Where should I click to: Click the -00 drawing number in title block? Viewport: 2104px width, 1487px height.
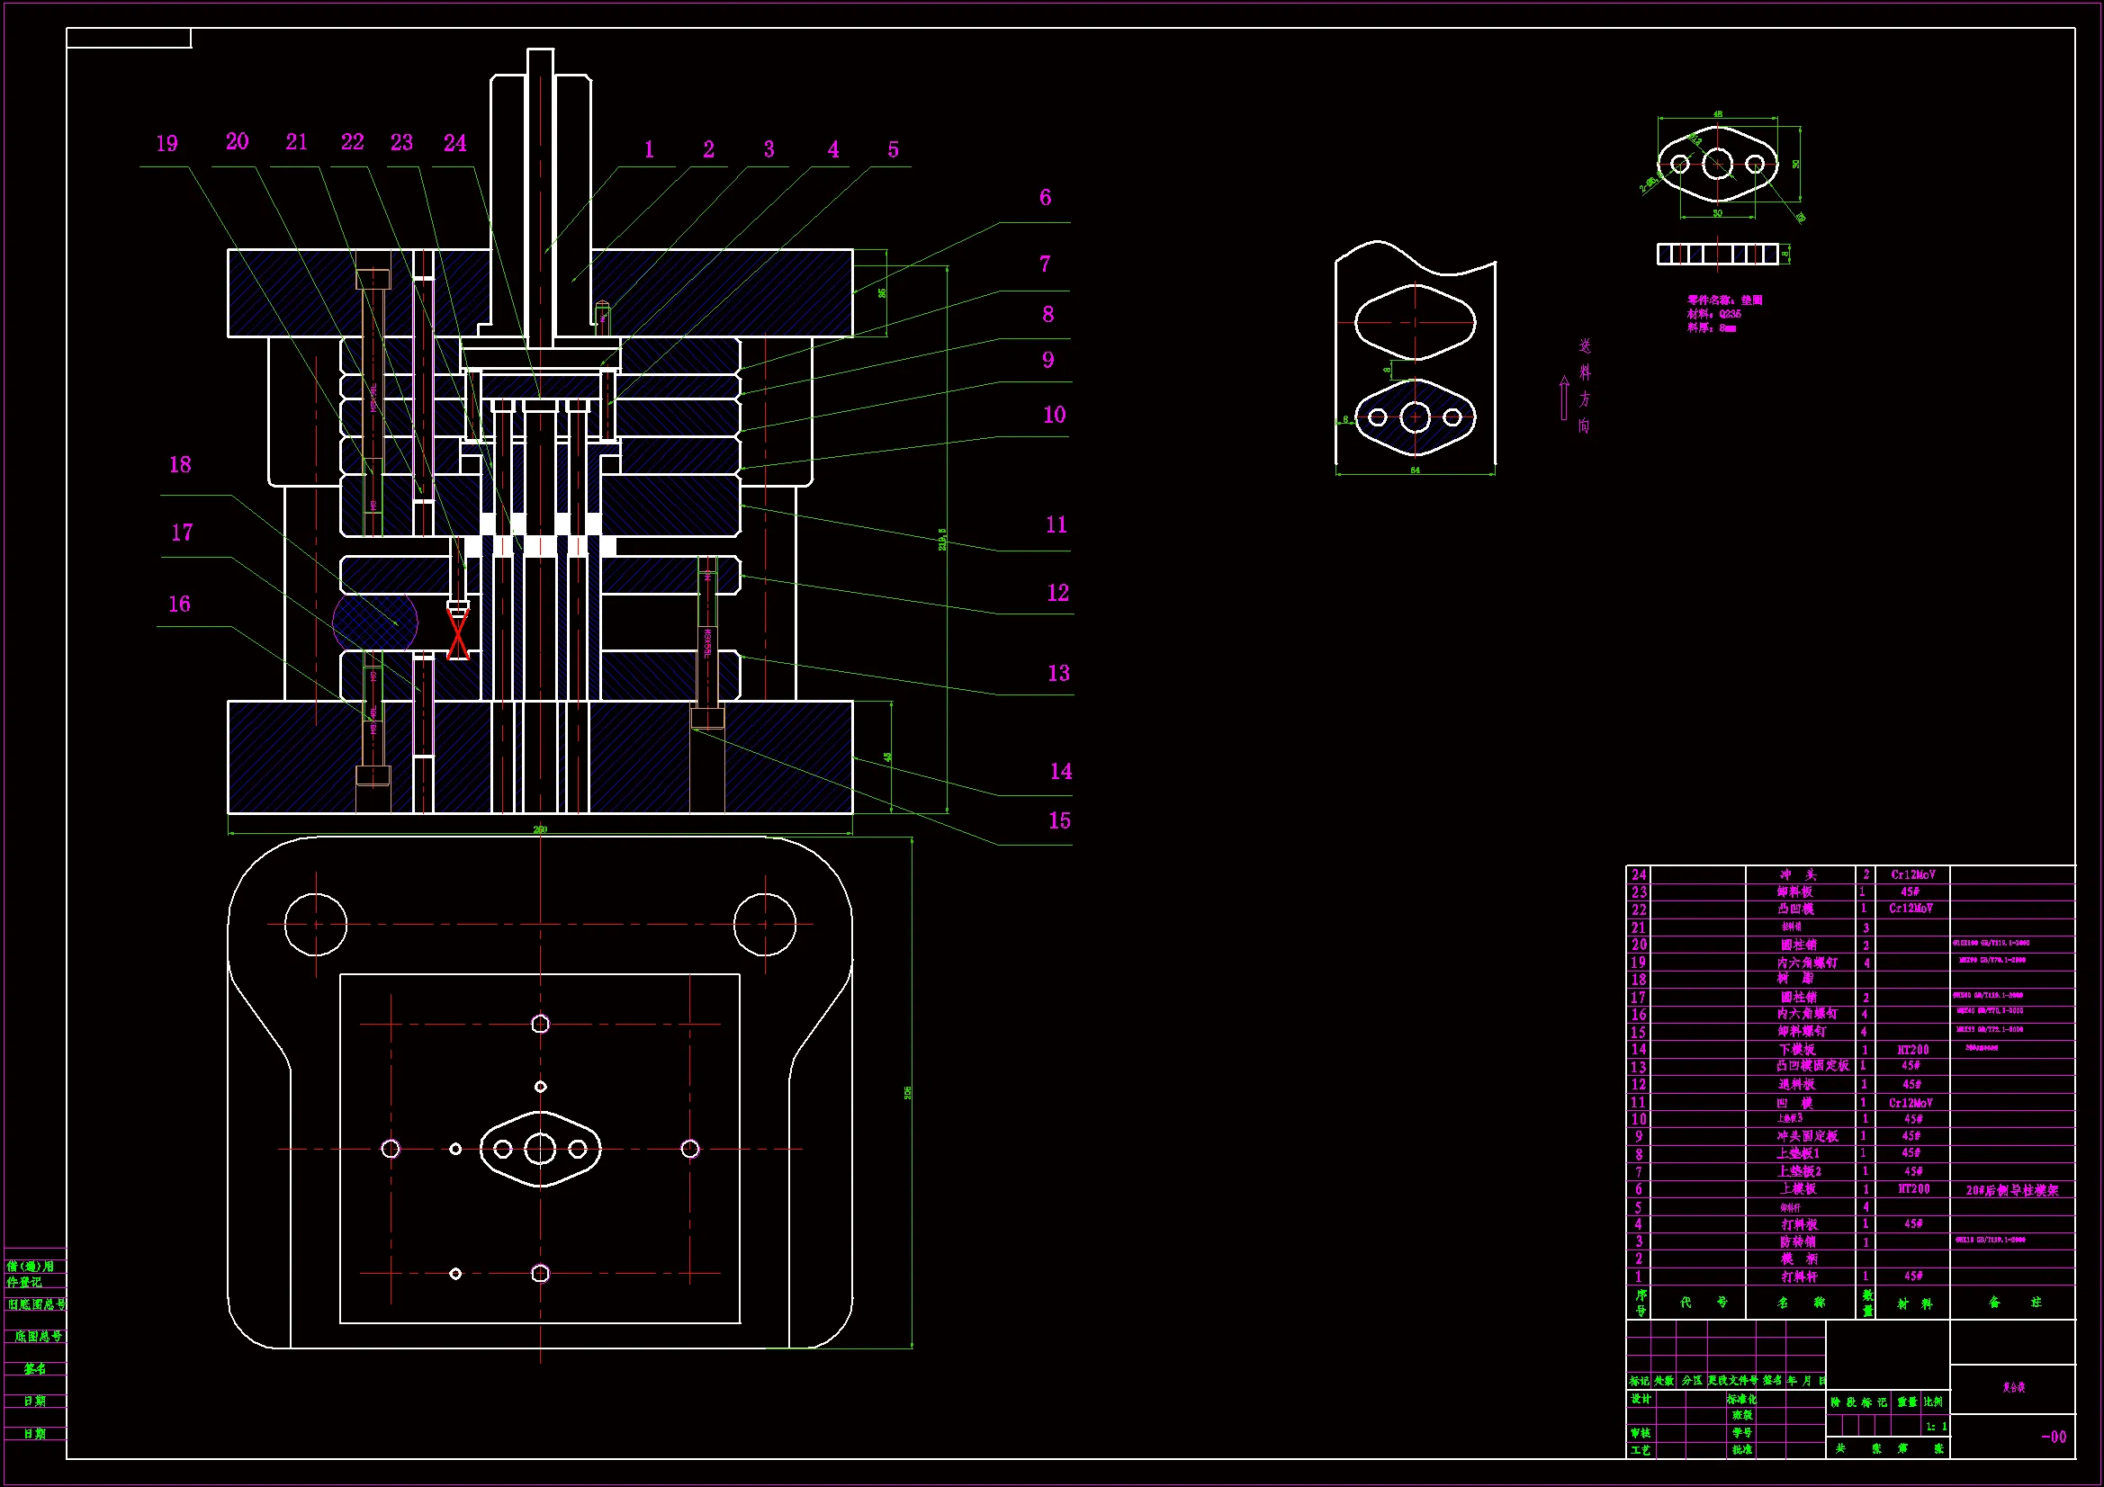pyautogui.click(x=2053, y=1437)
